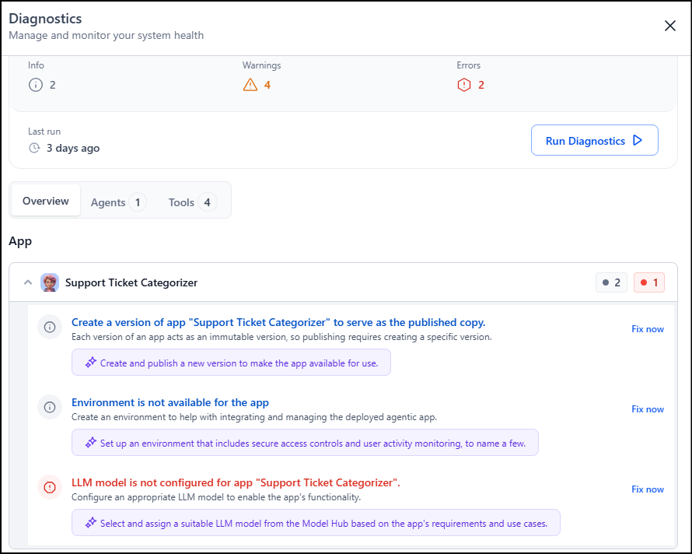Click info icon beside Create a version issue
The image size is (692, 554).
(x=50, y=327)
